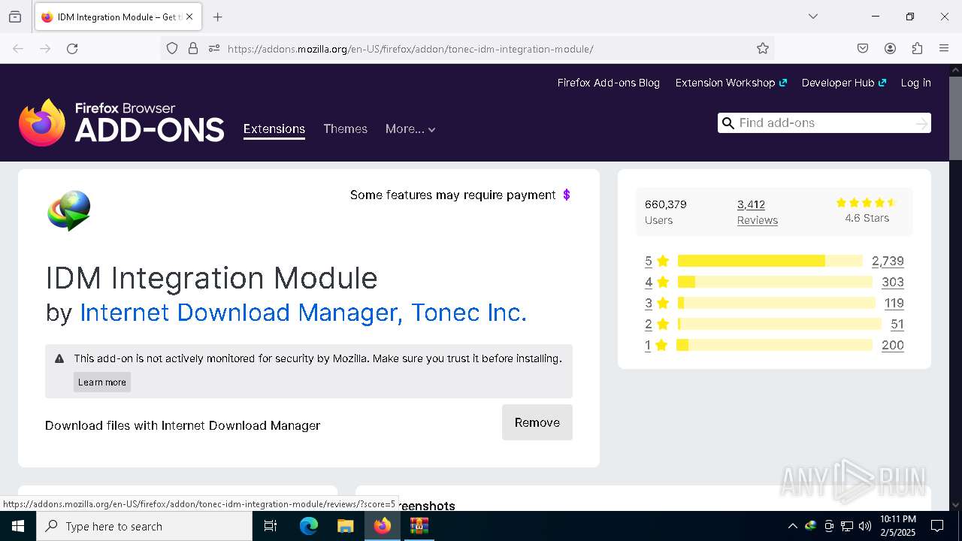Open the Firefox application menu

click(944, 49)
